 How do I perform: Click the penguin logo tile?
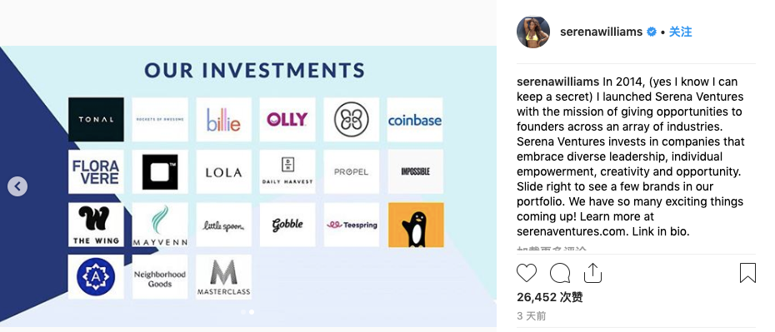point(416,225)
